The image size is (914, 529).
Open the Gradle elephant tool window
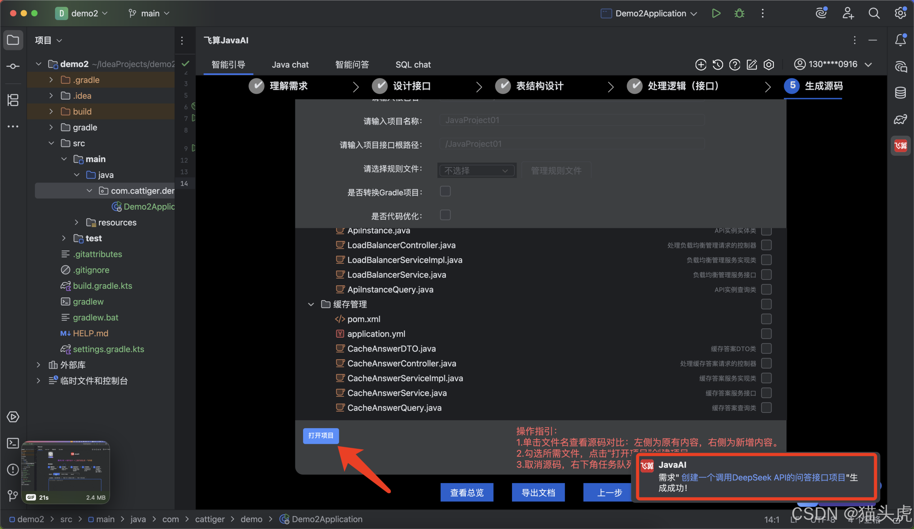pyautogui.click(x=900, y=119)
